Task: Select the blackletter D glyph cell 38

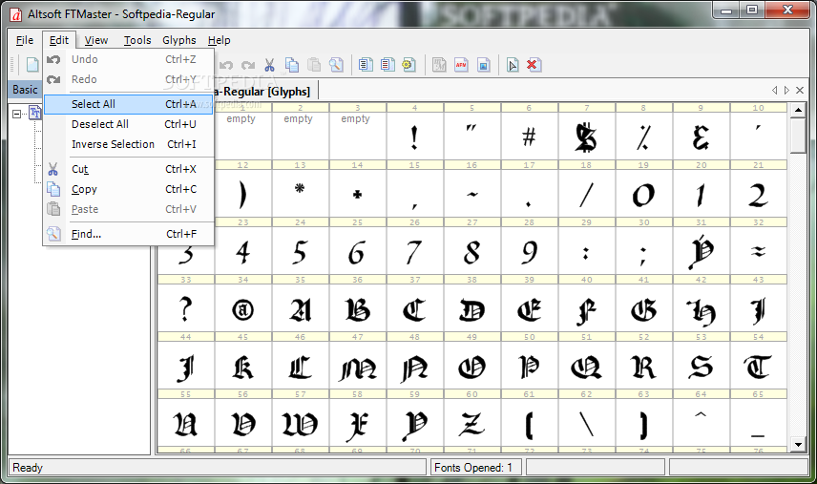Action: point(472,308)
